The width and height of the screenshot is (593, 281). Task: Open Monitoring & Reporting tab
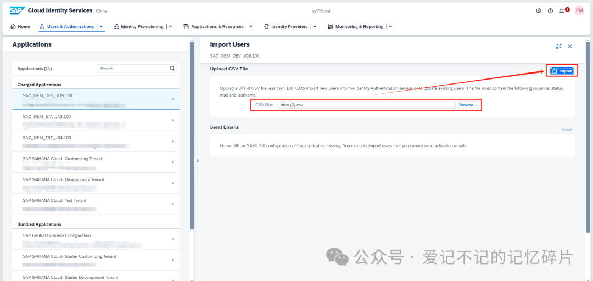click(355, 26)
